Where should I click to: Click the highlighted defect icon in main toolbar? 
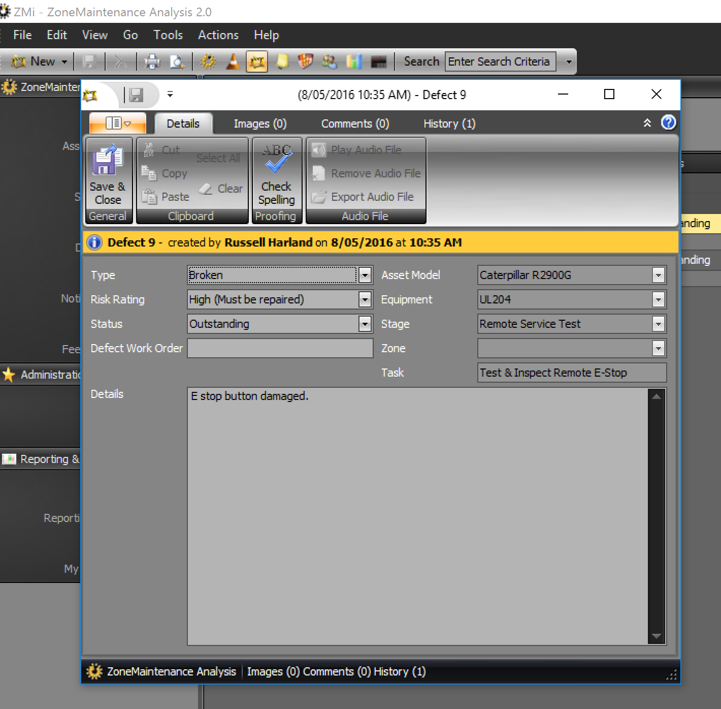257,62
